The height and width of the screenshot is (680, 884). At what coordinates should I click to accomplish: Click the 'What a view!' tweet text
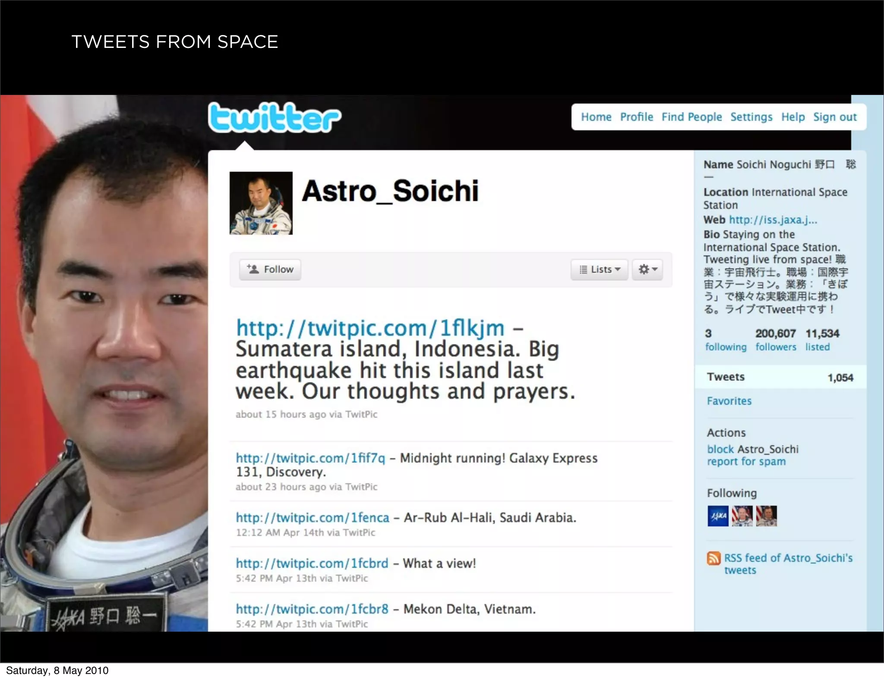point(439,563)
